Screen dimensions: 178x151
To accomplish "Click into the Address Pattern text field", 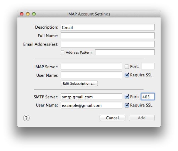I will pos(125,52).
